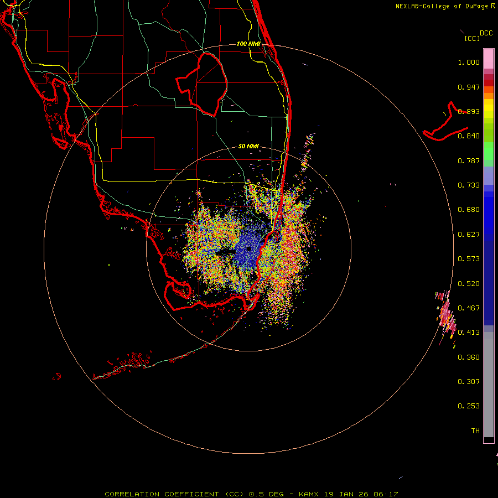Click the 0.253 scale value
The image size is (498, 498).
[x=469, y=406]
